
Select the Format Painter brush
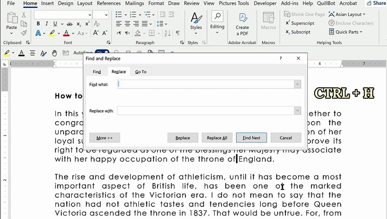pos(24,33)
